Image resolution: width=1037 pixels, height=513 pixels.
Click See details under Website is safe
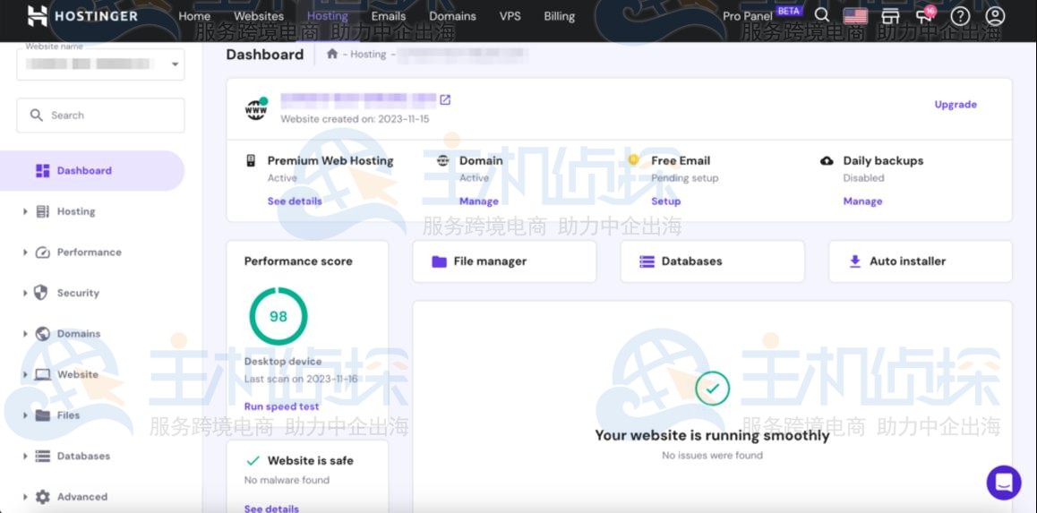pos(272,509)
